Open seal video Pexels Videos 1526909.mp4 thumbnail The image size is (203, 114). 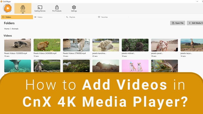18,45
